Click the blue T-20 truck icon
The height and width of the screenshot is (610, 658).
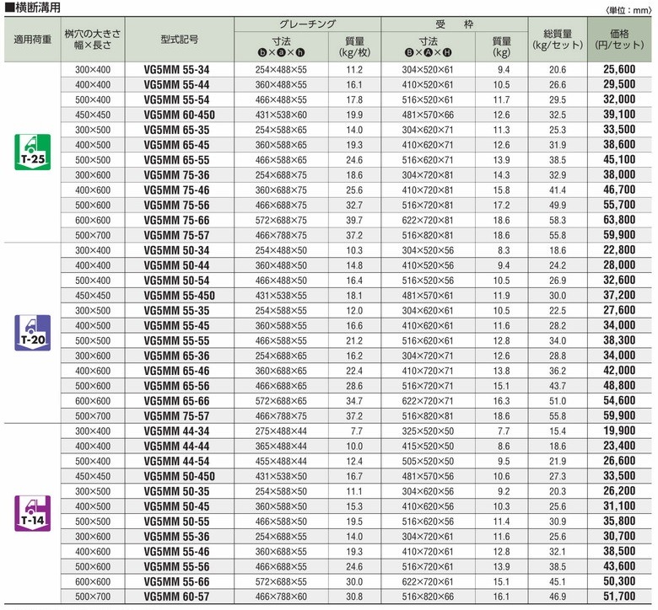pyautogui.click(x=31, y=333)
